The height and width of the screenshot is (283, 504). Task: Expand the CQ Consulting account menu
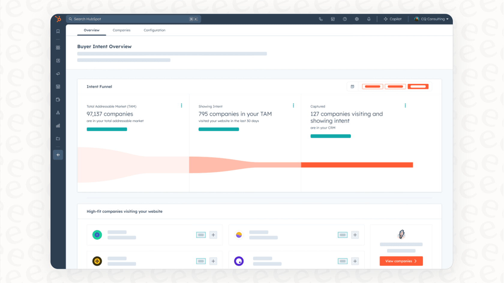tap(431, 19)
